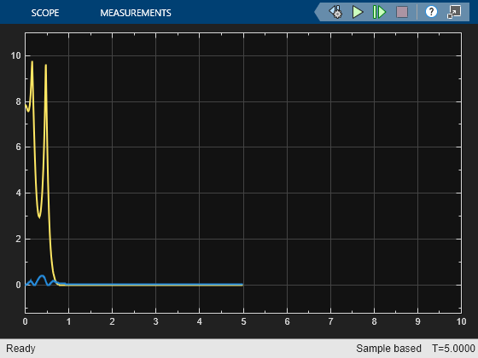Viewport: 478px width, 358px height.
Task: Click the y-axis tick label 10
Action: (x=15, y=55)
